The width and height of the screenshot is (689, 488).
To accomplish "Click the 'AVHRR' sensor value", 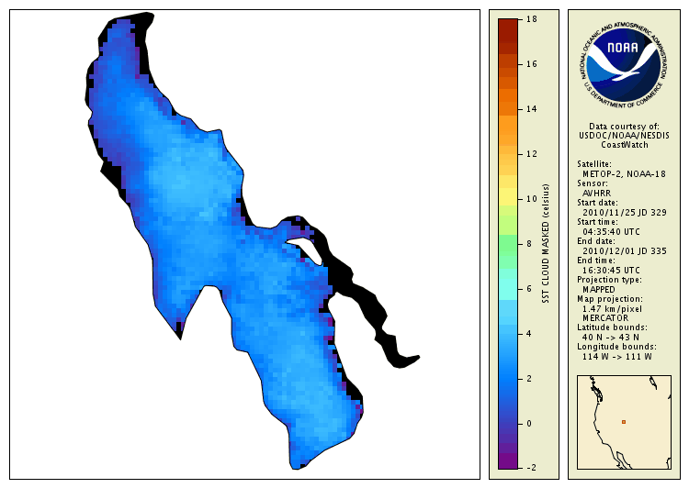I will coord(597,194).
